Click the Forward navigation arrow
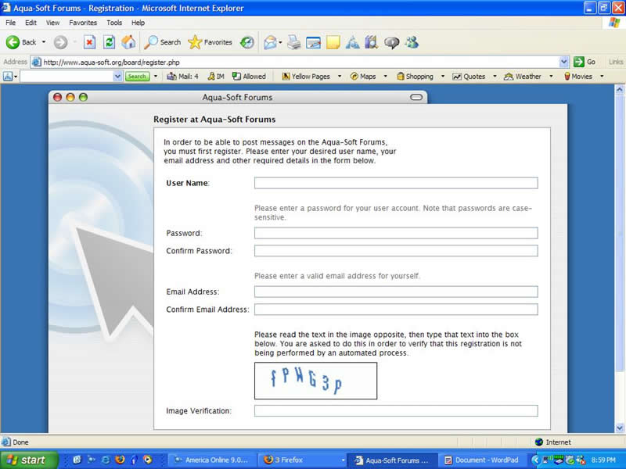Screen dimensions: 626x469 point(61,42)
